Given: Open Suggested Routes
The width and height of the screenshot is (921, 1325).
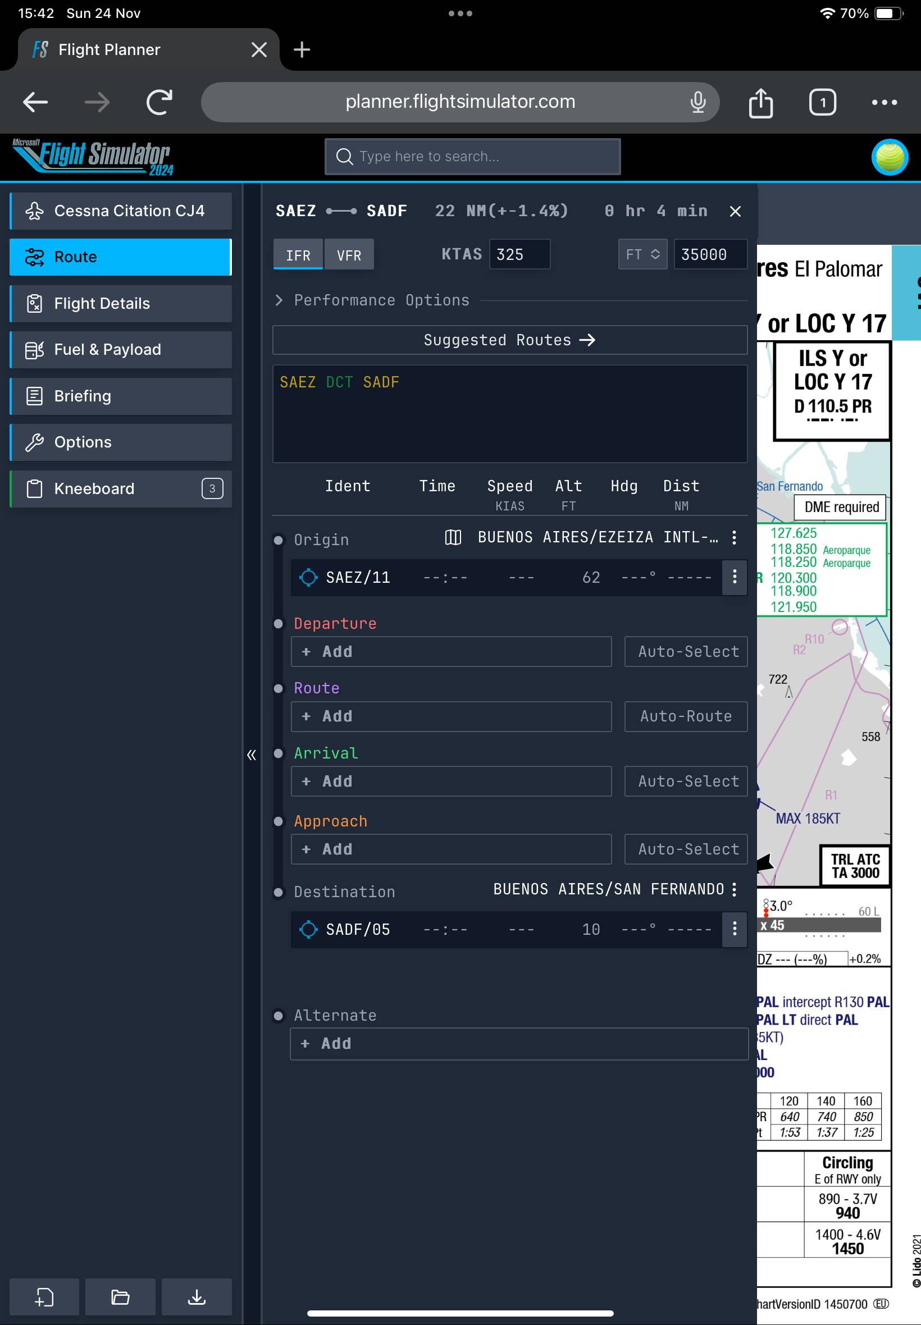Looking at the screenshot, I should tap(509, 340).
